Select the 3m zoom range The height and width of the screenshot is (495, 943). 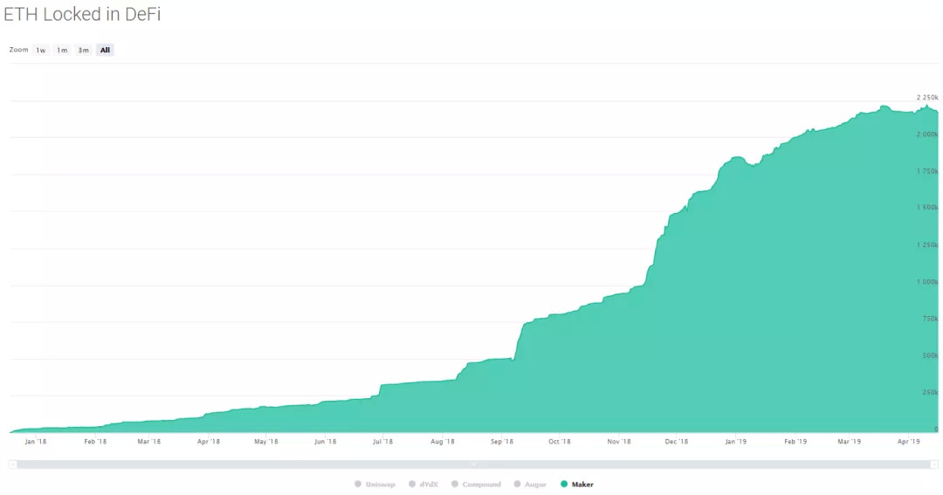pyautogui.click(x=83, y=51)
